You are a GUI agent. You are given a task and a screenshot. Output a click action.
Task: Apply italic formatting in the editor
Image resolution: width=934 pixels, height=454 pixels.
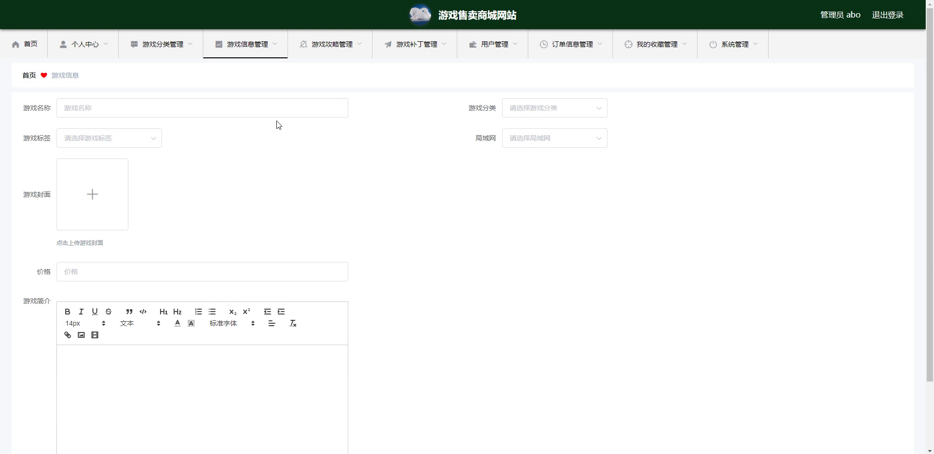point(81,312)
